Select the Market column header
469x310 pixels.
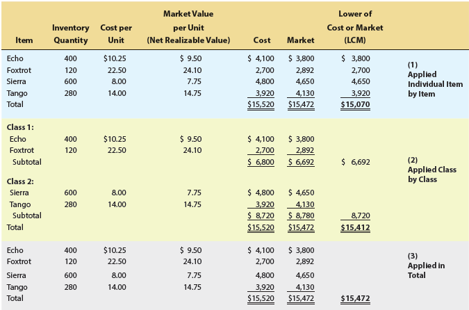coord(301,40)
